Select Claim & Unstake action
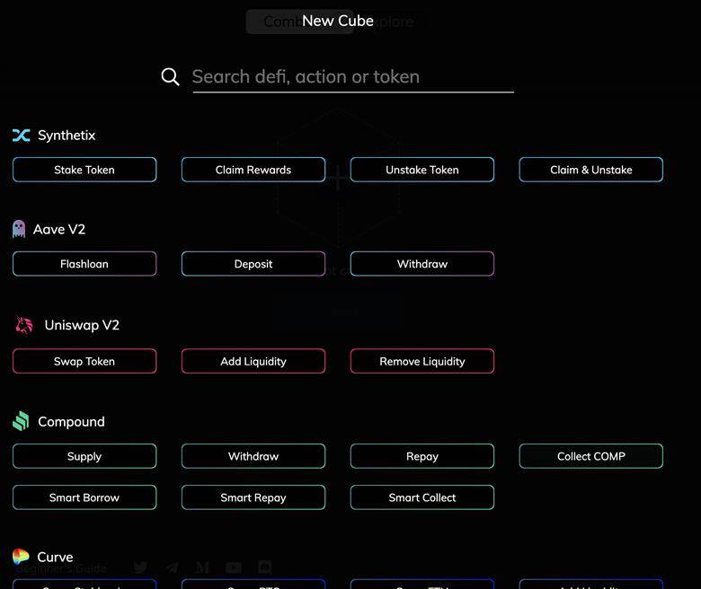Viewport: 701px width, 589px height. (591, 170)
